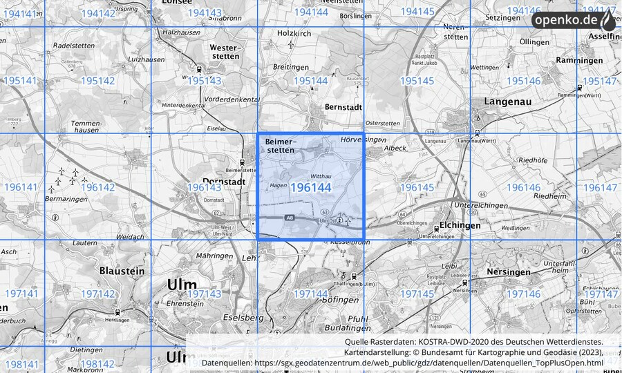
Task: Select grid cell label 195145
Action: (417, 81)
